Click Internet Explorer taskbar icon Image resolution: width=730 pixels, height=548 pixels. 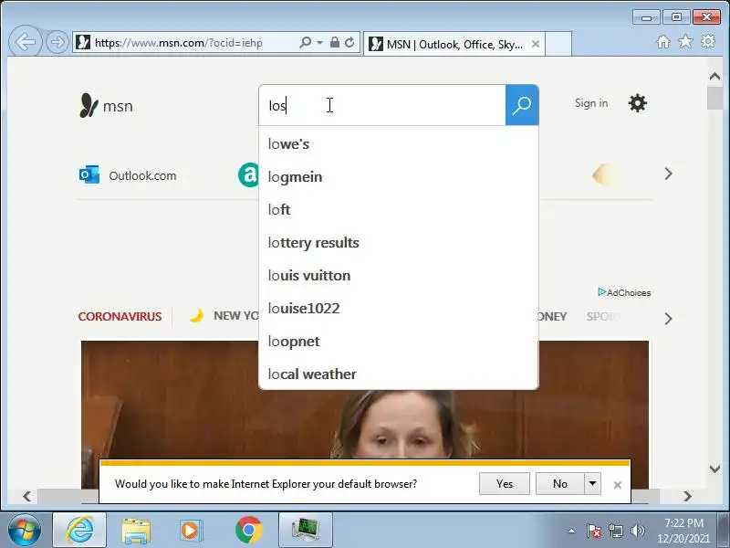click(79, 531)
